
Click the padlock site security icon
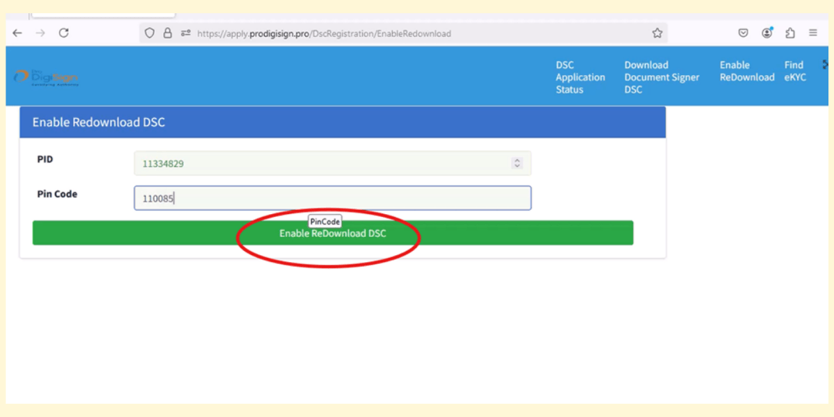(167, 33)
